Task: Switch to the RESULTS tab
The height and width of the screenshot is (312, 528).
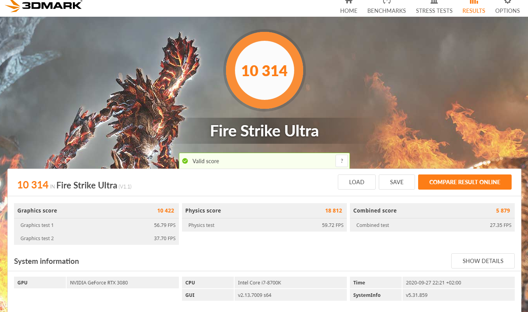Action: pyautogui.click(x=473, y=10)
